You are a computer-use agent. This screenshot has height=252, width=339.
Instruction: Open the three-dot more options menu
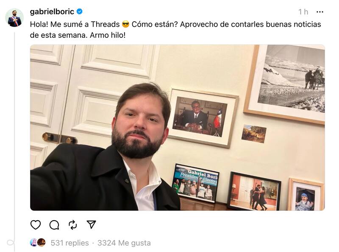click(320, 12)
